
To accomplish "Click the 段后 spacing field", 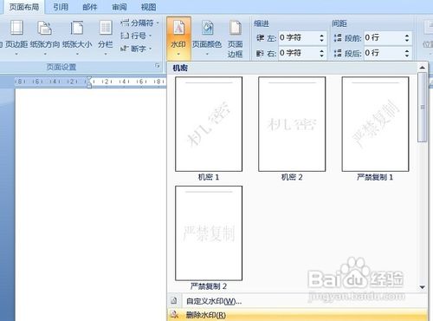I will 388,53.
